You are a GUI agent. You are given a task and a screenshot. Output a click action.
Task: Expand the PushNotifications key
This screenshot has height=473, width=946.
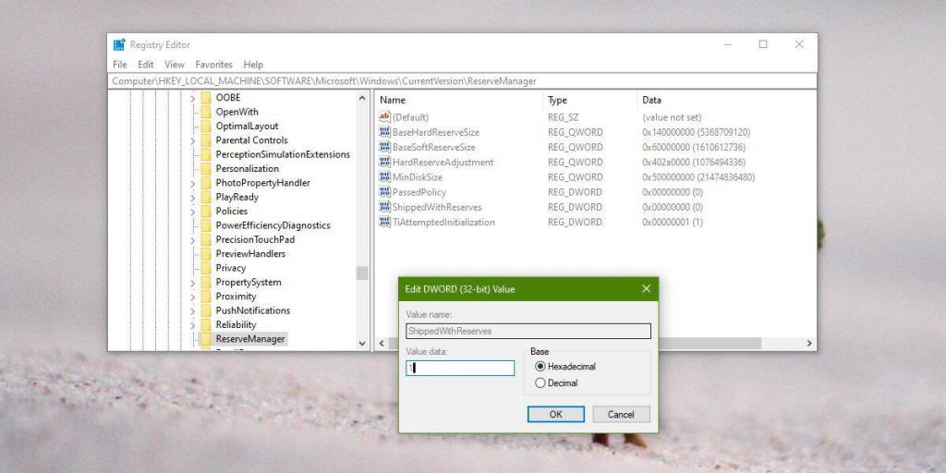click(x=192, y=310)
